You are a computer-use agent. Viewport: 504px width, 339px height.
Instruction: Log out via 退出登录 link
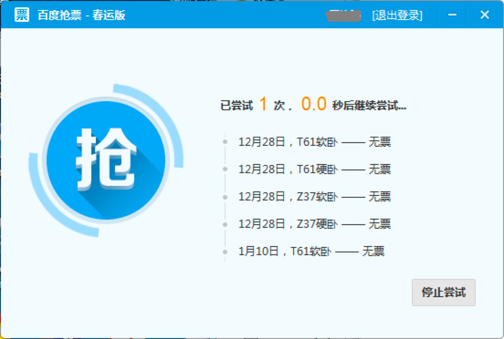[x=397, y=15]
